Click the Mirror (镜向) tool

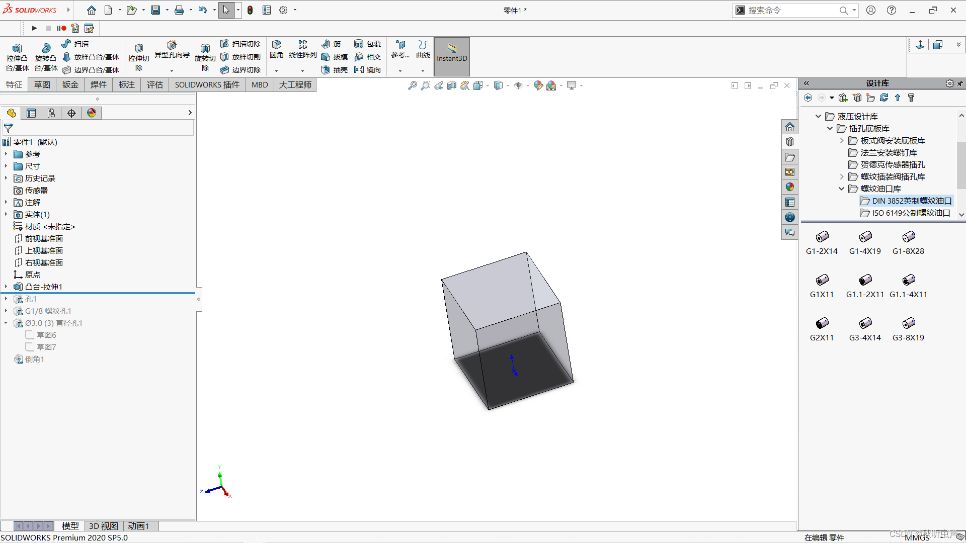pyautogui.click(x=368, y=70)
